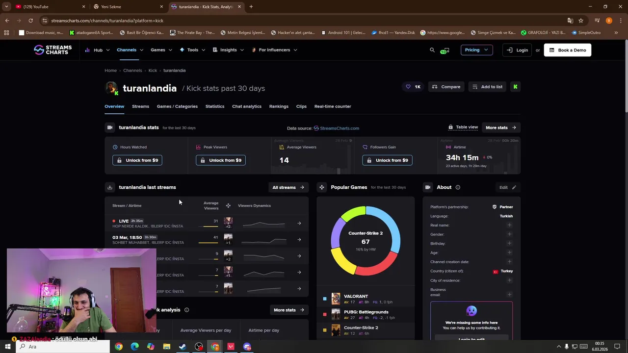This screenshot has height=353, width=628.
Task: Click the Discord taskbar icon
Action: click(247, 347)
